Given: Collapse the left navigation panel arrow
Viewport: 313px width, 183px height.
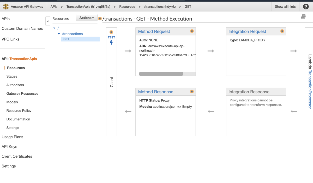Looking at the screenshot, I should tap(48, 21).
